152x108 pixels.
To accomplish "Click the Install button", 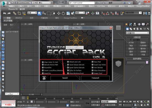I will (65, 78).
